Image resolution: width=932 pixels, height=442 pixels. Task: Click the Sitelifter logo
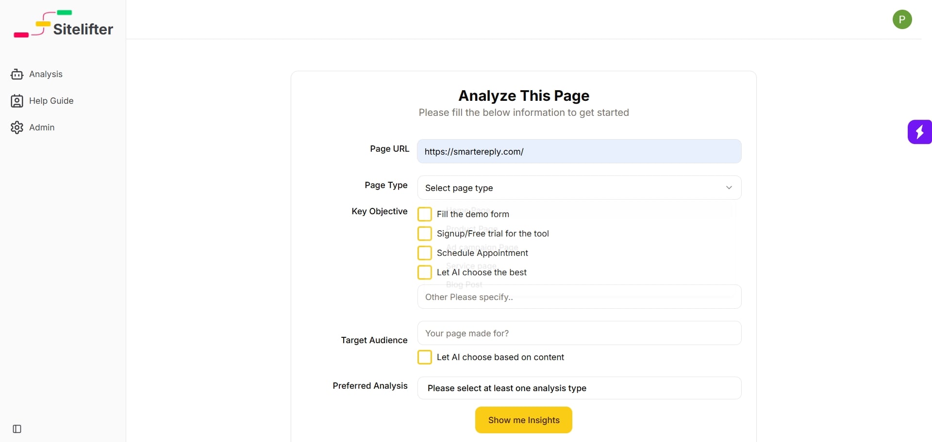(x=63, y=24)
